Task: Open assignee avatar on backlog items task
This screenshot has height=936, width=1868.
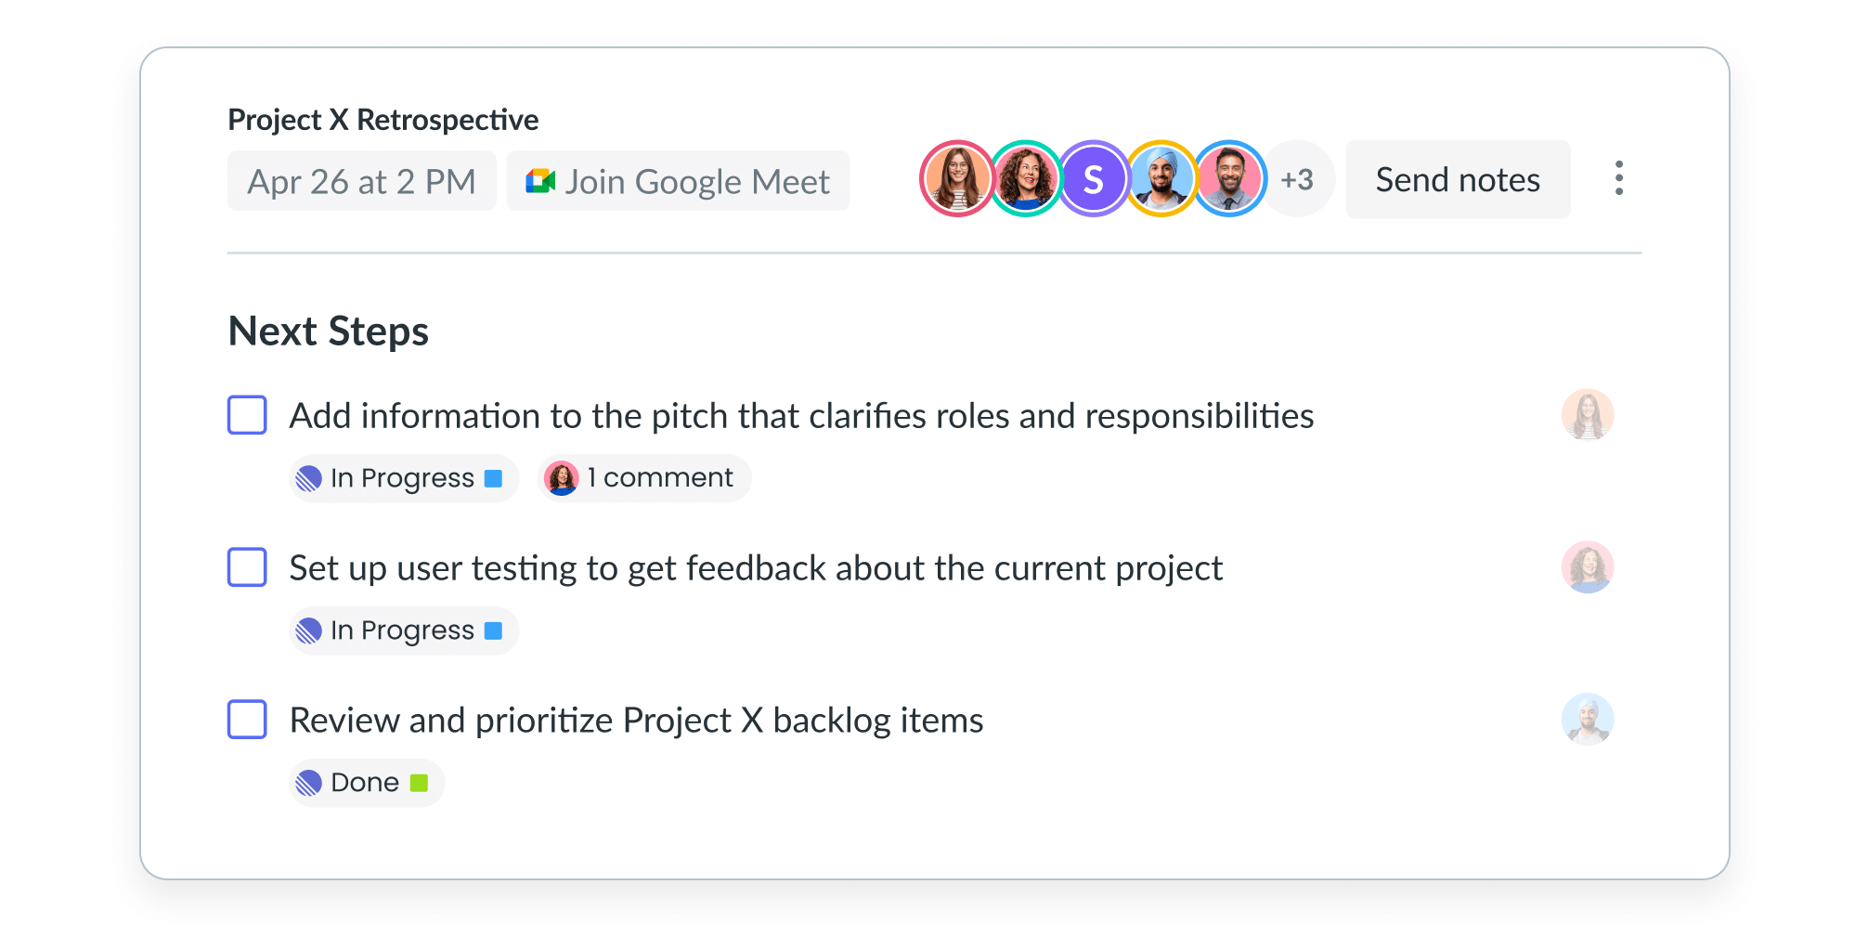Action: click(1588, 719)
